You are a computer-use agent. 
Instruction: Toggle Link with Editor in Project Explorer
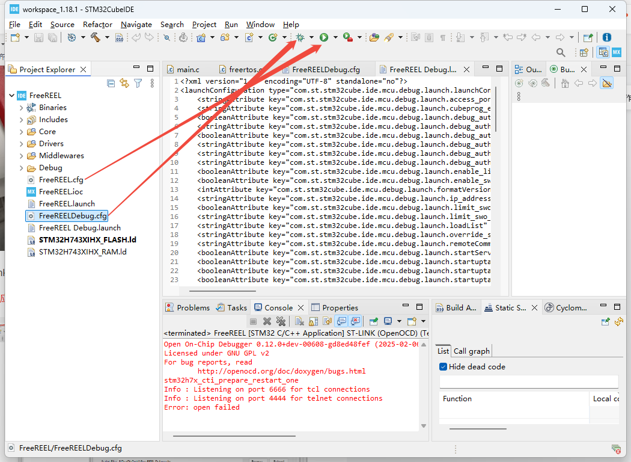point(124,83)
